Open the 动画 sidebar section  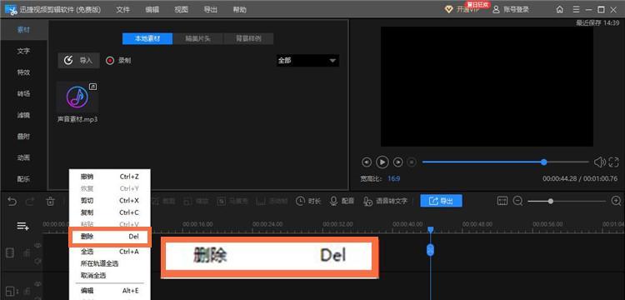(23, 157)
